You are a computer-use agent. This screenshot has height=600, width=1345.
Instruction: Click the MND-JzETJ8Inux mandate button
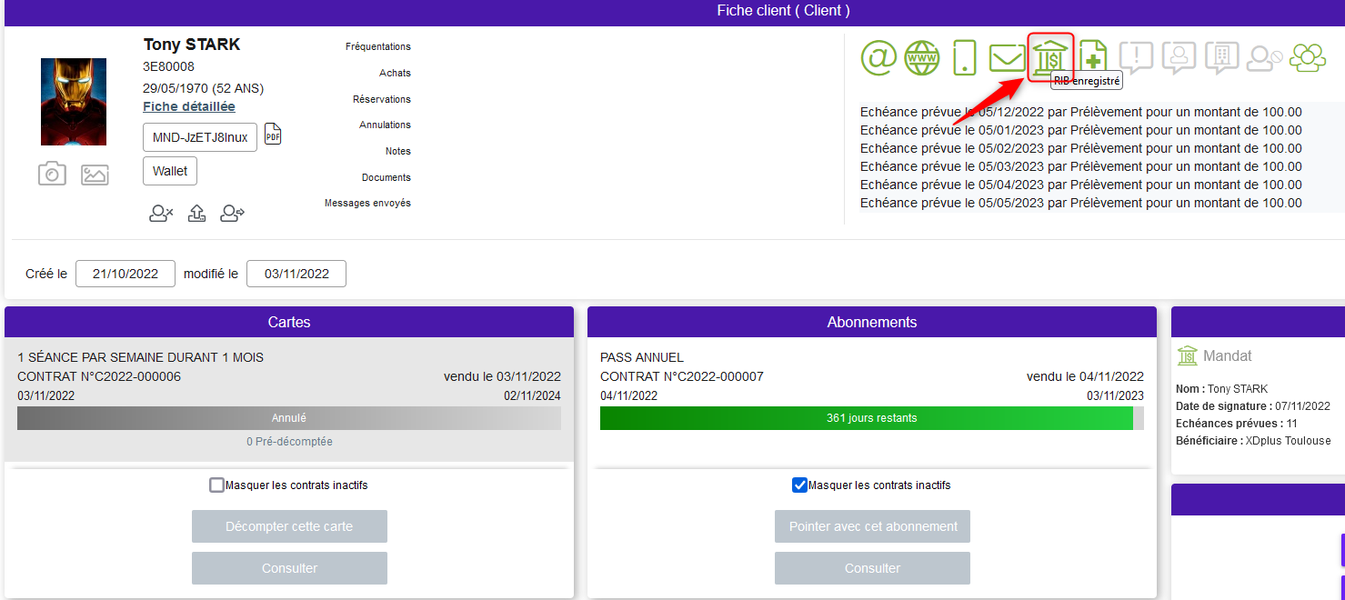coord(200,137)
